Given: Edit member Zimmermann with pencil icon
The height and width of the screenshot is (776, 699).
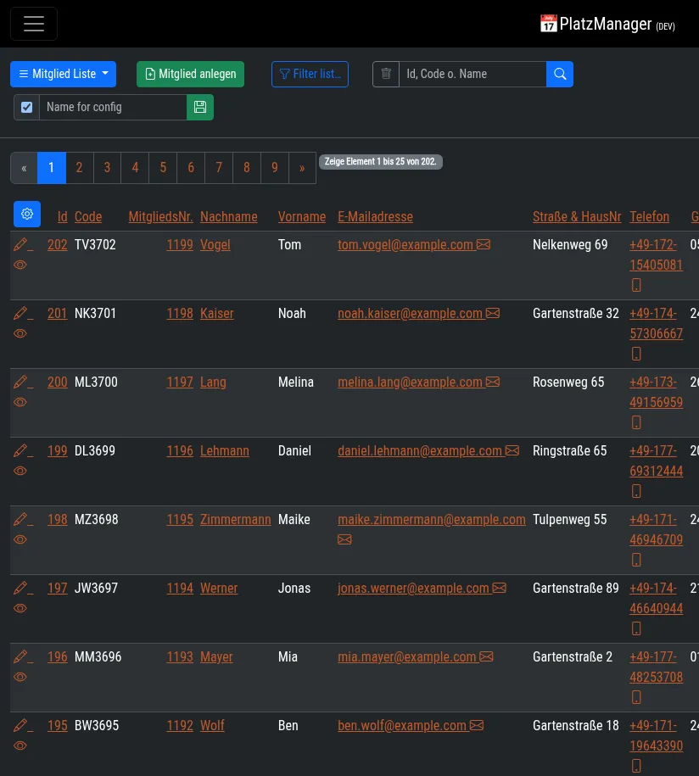Looking at the screenshot, I should click(20, 520).
